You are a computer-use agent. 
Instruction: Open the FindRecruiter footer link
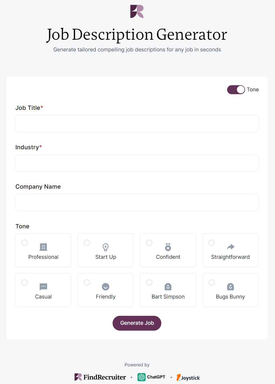point(100,377)
